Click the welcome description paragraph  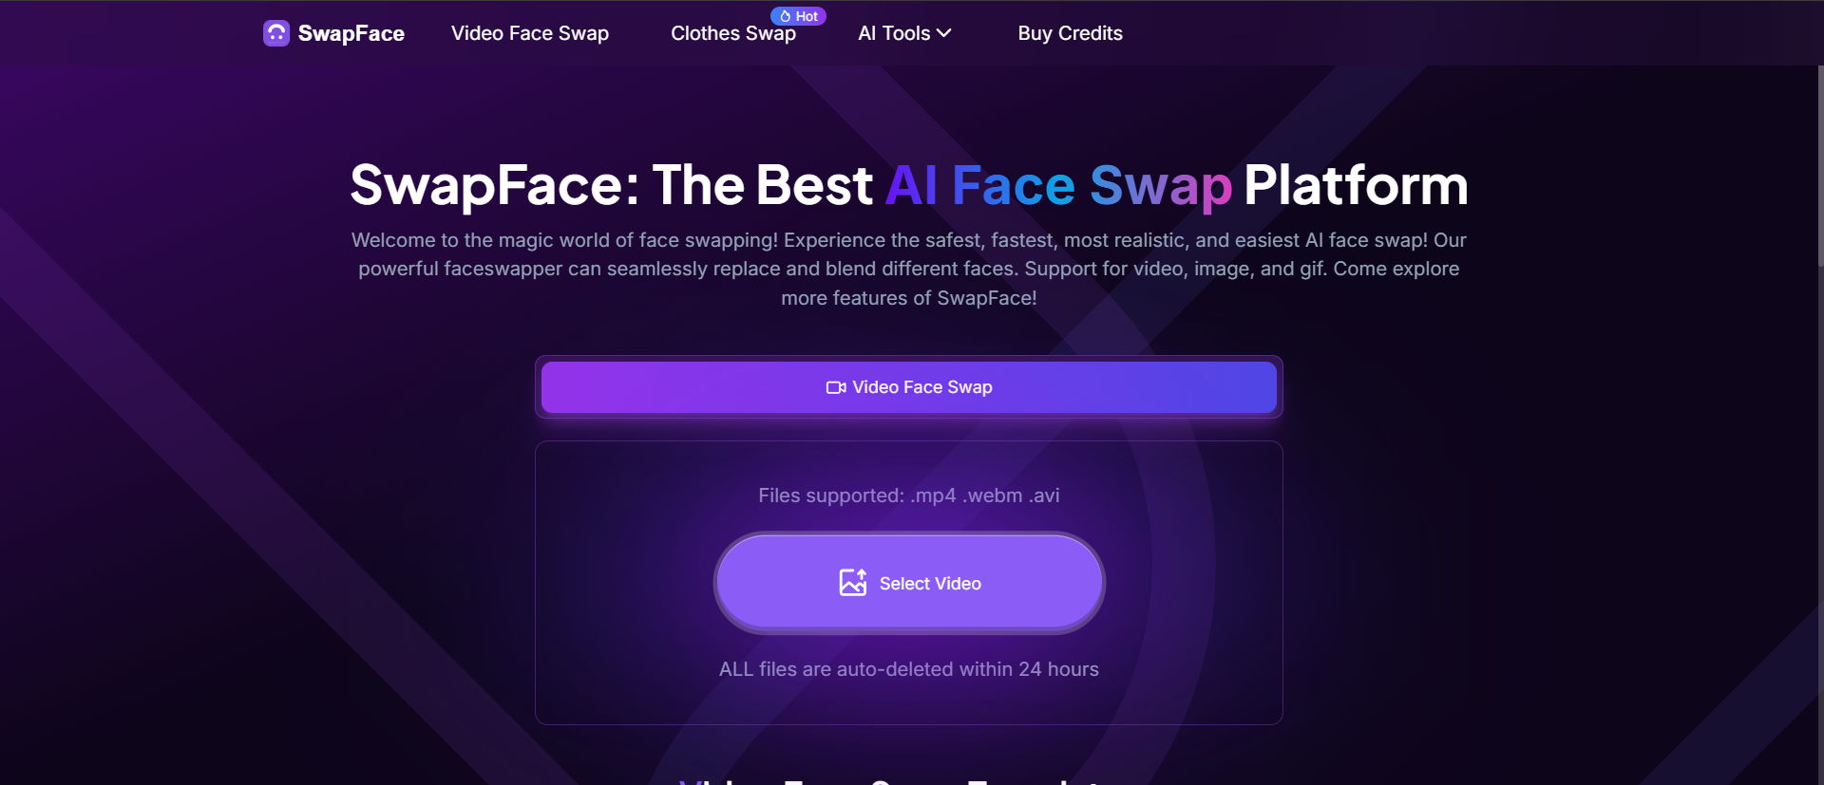tap(908, 269)
